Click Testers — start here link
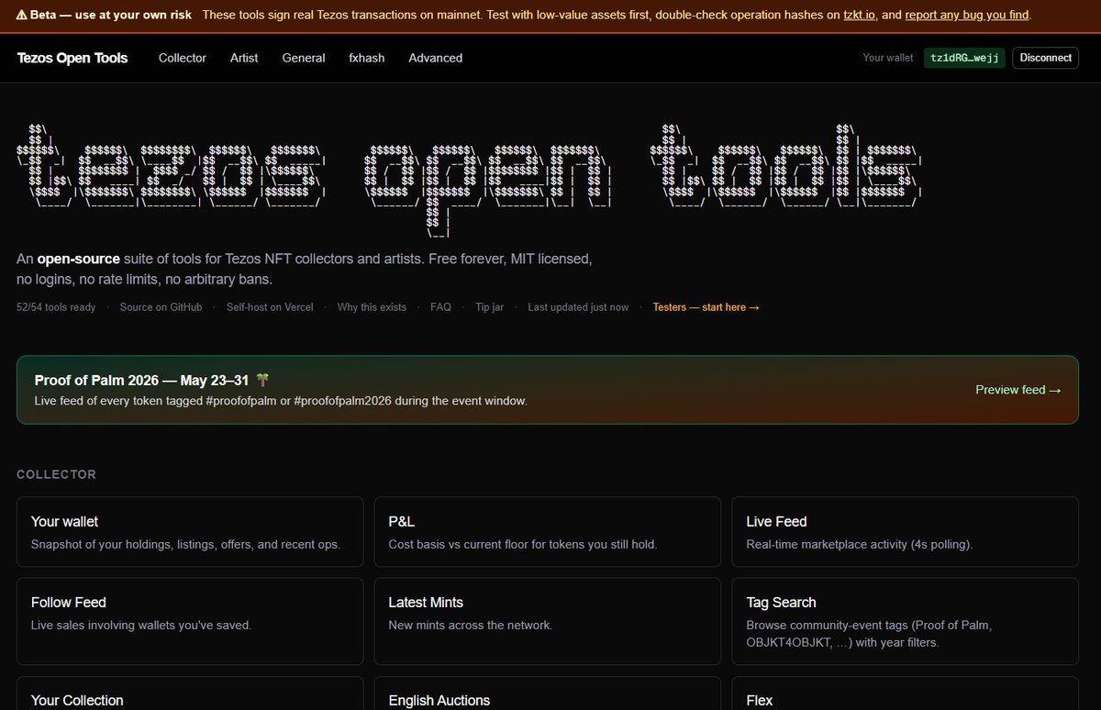The width and height of the screenshot is (1101, 710). coord(706,307)
